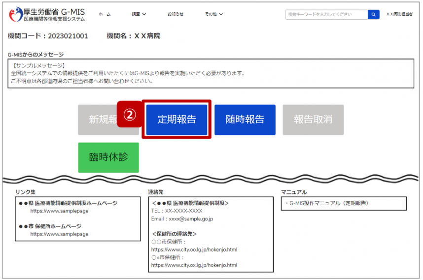Click the green 臨時休診 button
This screenshot has height=280, width=423.
(x=108, y=157)
